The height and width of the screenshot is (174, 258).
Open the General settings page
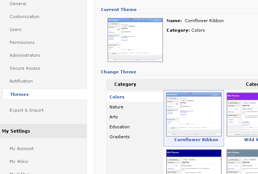pyautogui.click(x=18, y=4)
